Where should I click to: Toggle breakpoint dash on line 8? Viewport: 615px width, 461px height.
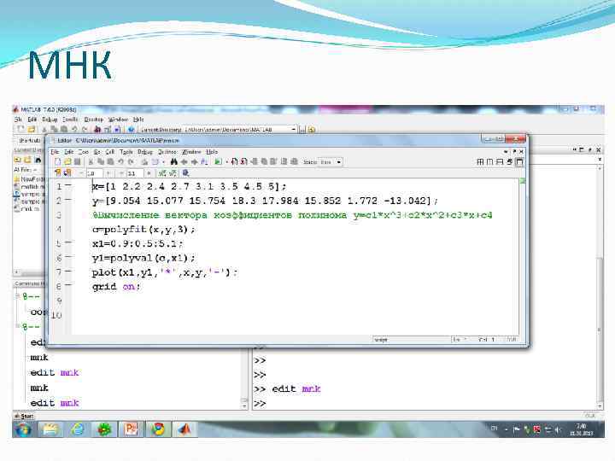(x=68, y=285)
